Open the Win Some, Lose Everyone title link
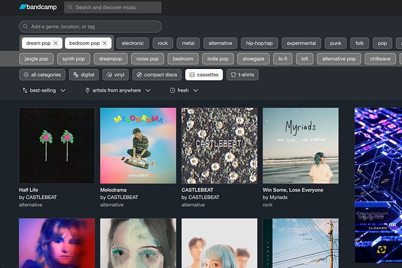 pyautogui.click(x=293, y=190)
